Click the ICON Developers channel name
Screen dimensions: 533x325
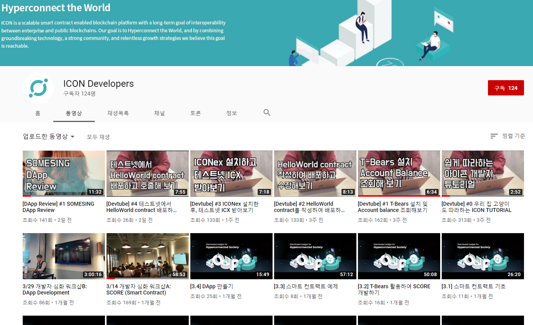pos(99,84)
